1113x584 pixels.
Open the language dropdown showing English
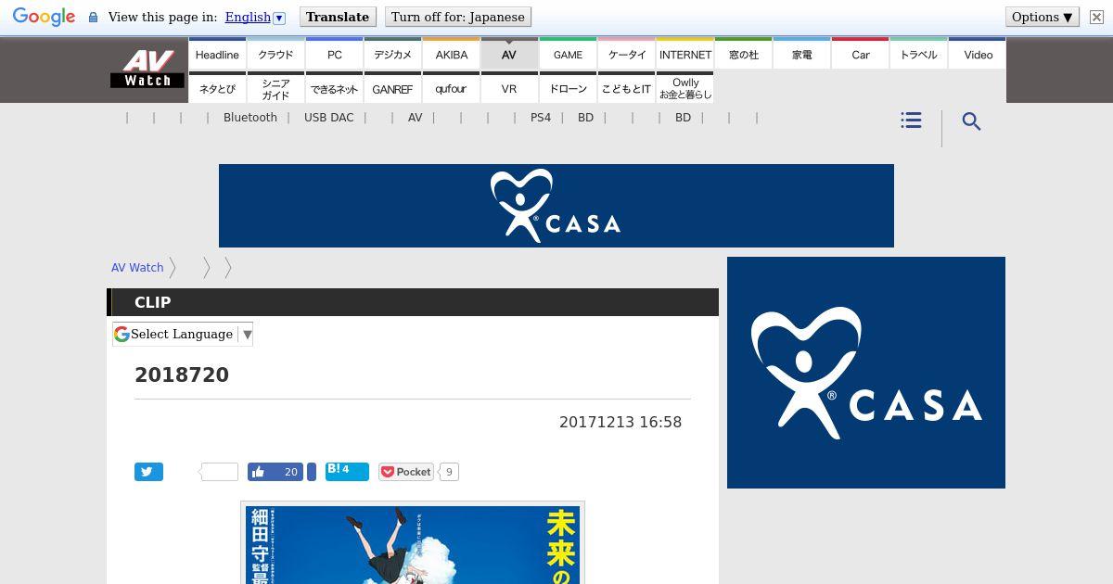click(x=255, y=17)
